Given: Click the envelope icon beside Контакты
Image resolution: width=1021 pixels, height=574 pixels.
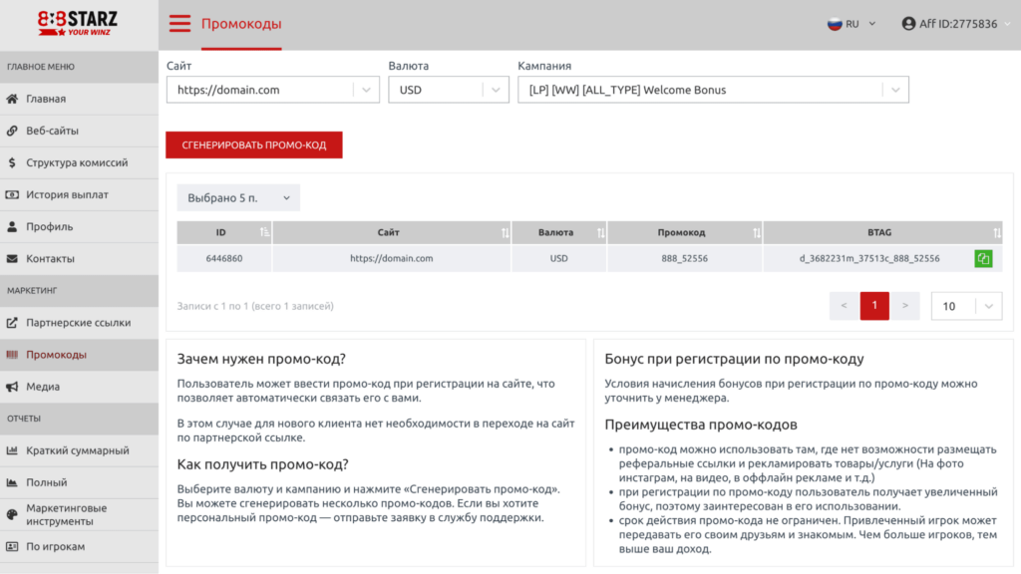Looking at the screenshot, I should coord(12,258).
